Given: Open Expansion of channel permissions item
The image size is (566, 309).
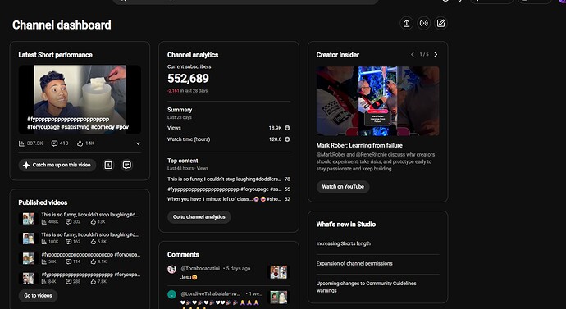Looking at the screenshot, I should click(x=354, y=264).
